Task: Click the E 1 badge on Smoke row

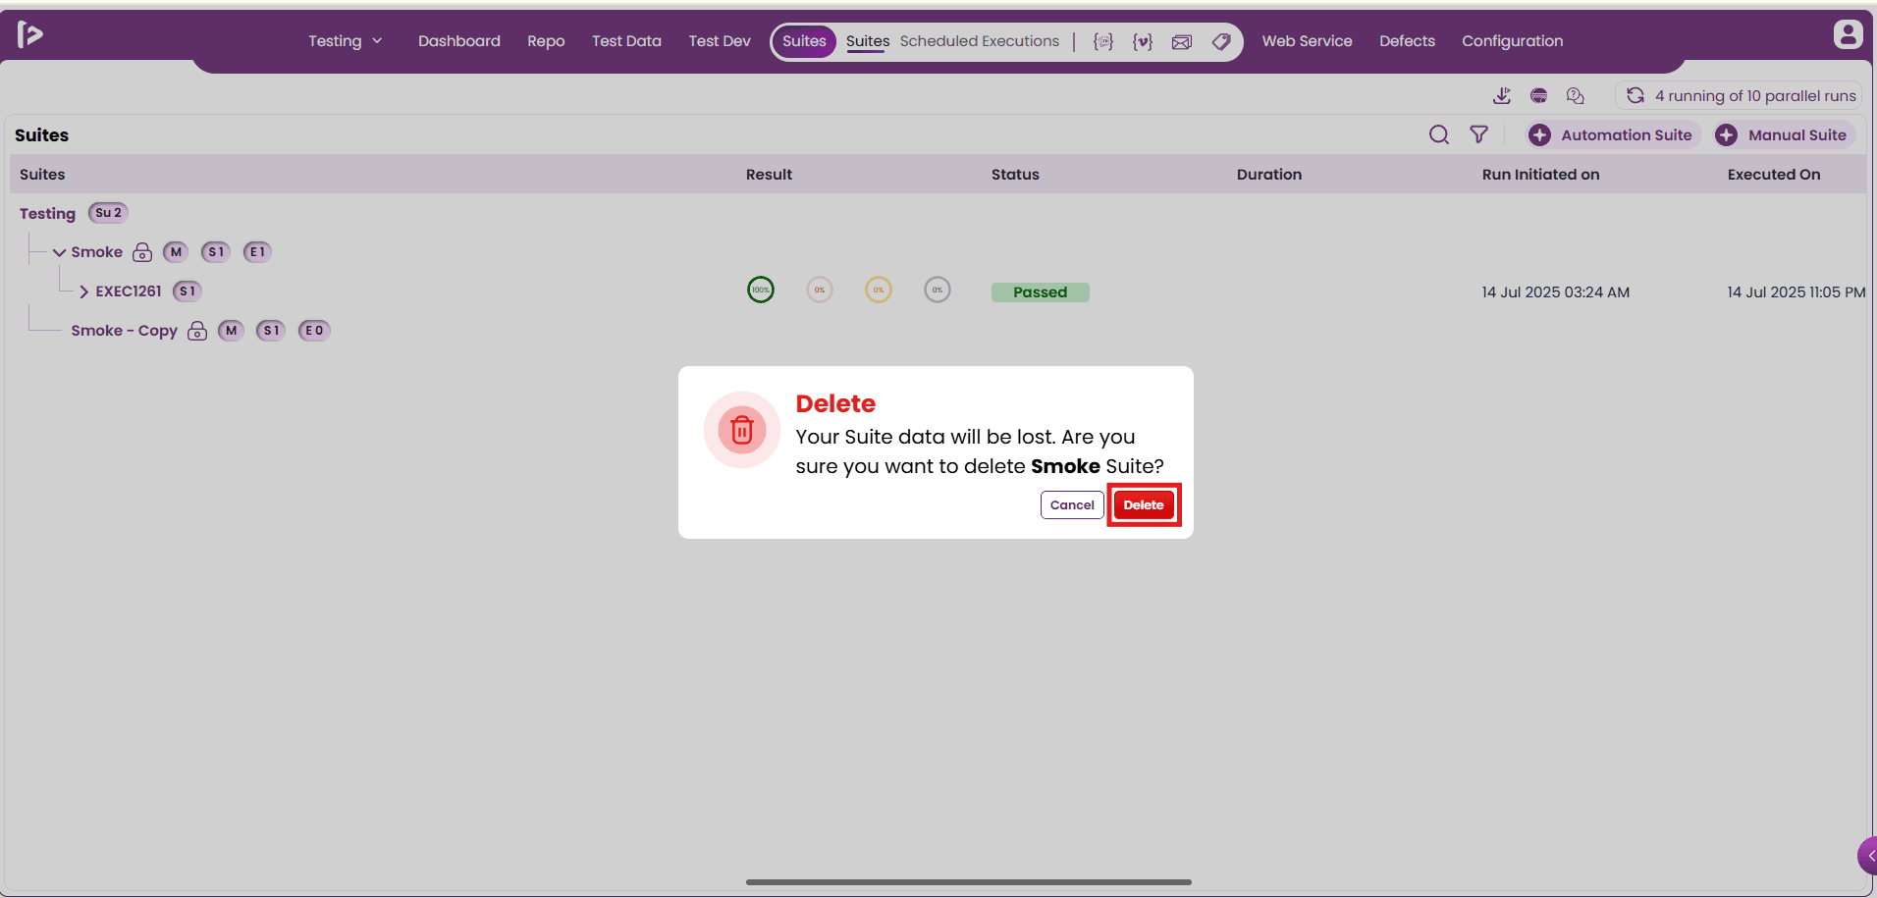Action: tap(257, 252)
